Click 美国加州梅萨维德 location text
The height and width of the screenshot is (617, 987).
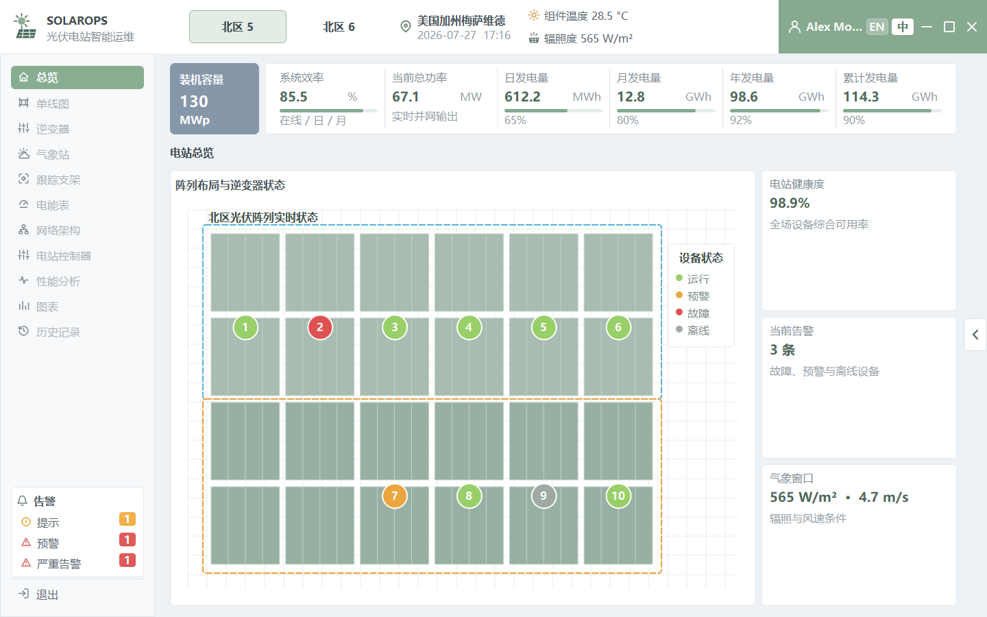pos(461,21)
